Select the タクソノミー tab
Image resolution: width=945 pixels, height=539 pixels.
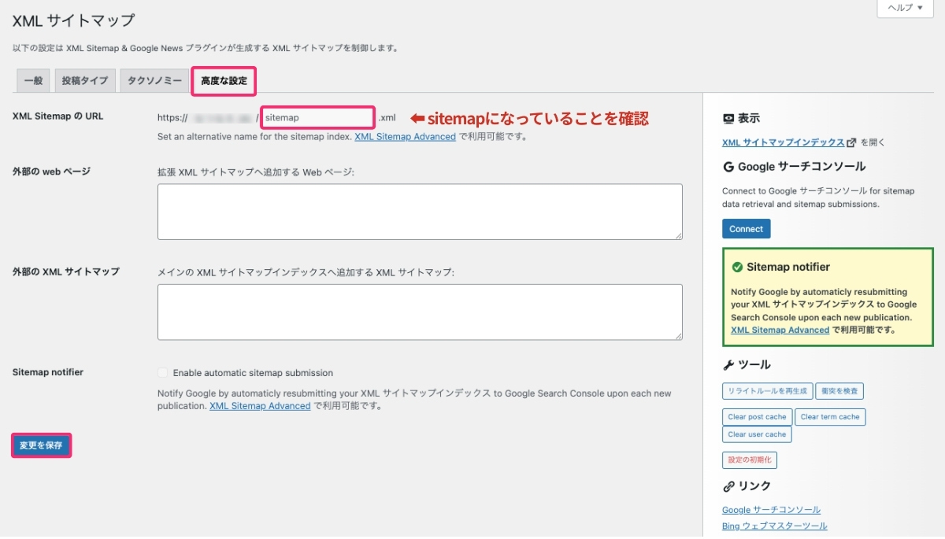(x=153, y=79)
